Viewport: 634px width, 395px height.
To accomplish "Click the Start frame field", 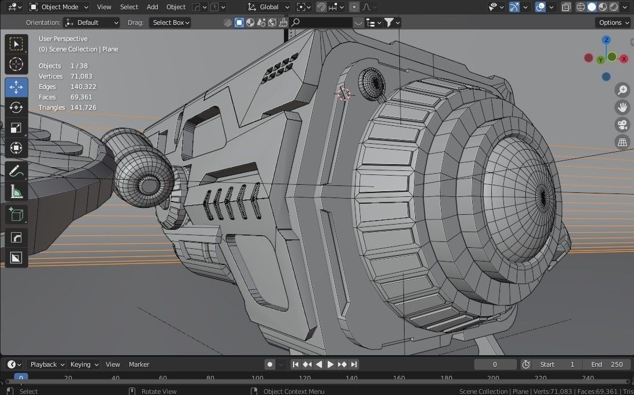I will [557, 364].
